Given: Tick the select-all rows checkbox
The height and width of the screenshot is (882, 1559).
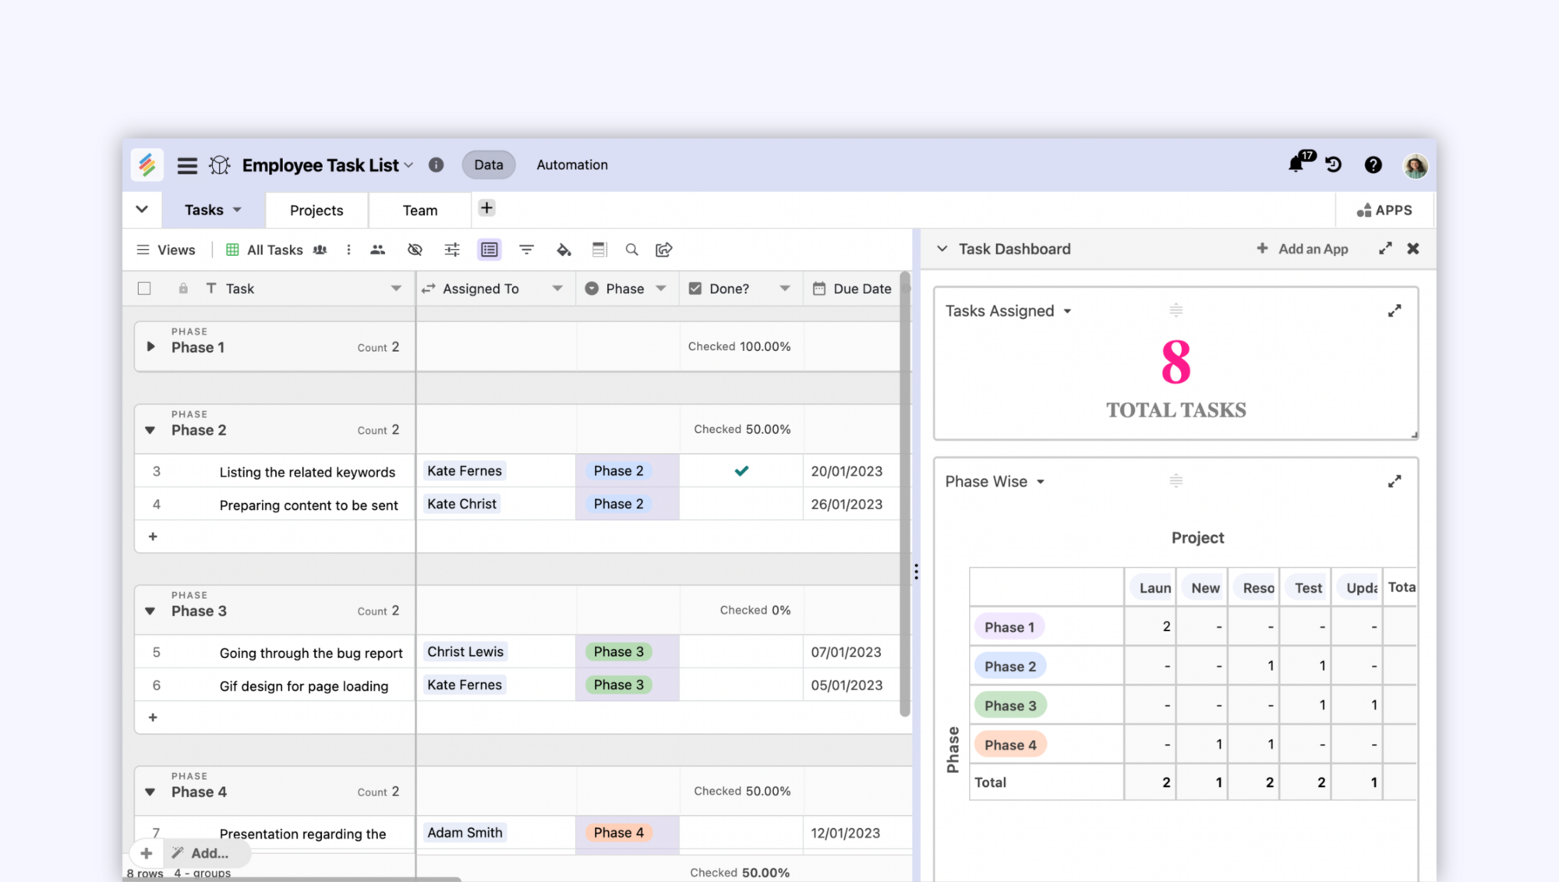Looking at the screenshot, I should 144,289.
